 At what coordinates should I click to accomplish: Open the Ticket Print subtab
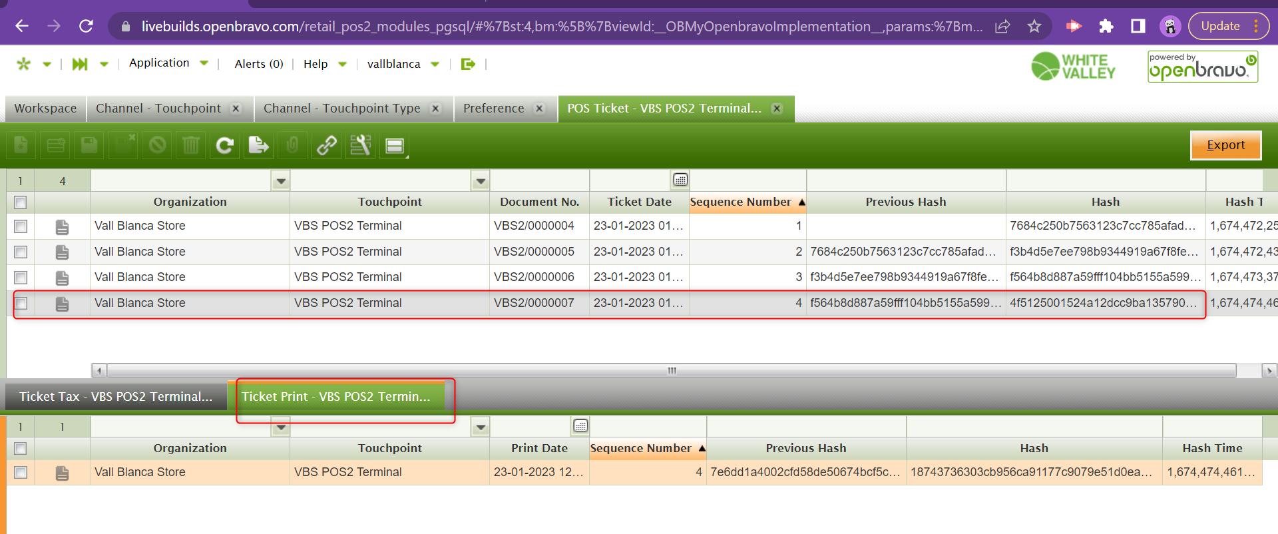coord(336,396)
